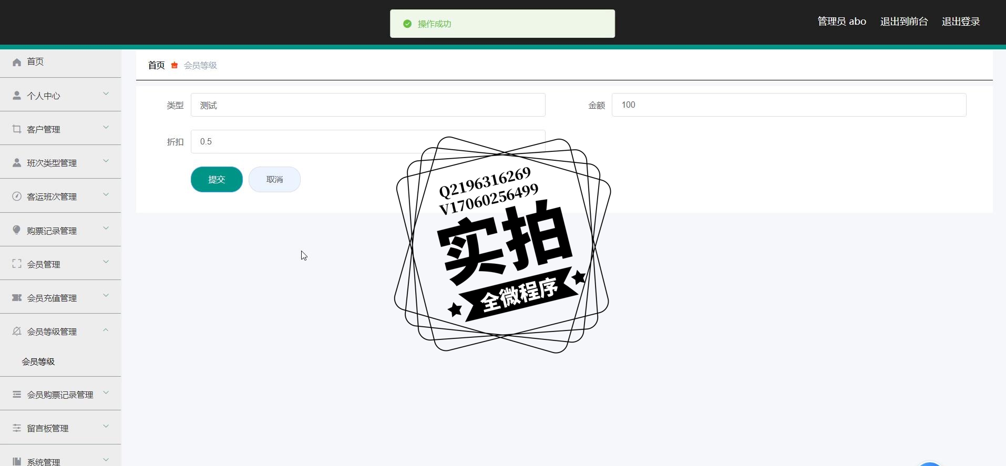Expand the 客运班次管理 chevron
Viewport: 1006px width, 466px height.
(106, 195)
